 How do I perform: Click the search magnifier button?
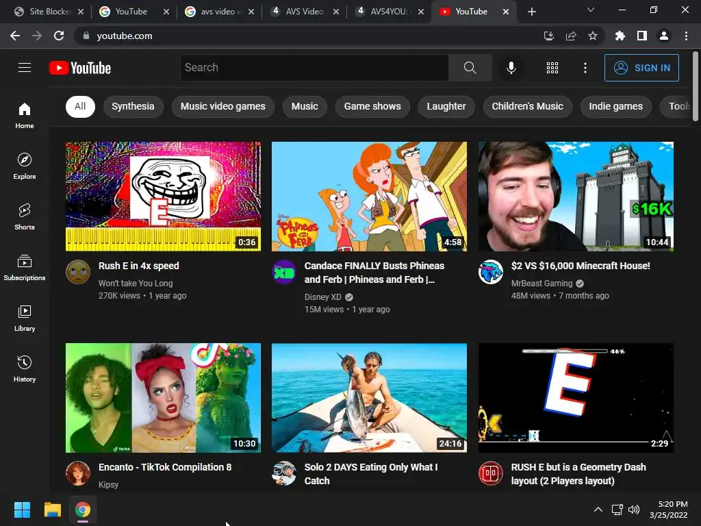470,68
